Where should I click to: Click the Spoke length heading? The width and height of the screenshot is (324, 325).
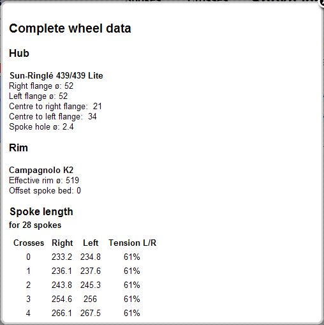(x=41, y=212)
